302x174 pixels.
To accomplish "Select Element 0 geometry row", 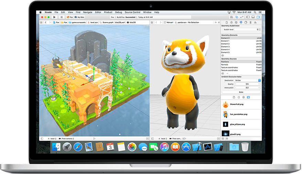I will click(241, 38).
